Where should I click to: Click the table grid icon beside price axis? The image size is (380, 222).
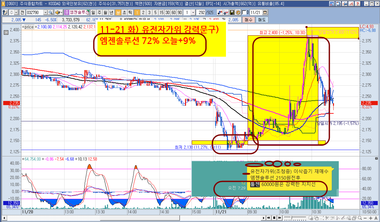pos(6,32)
